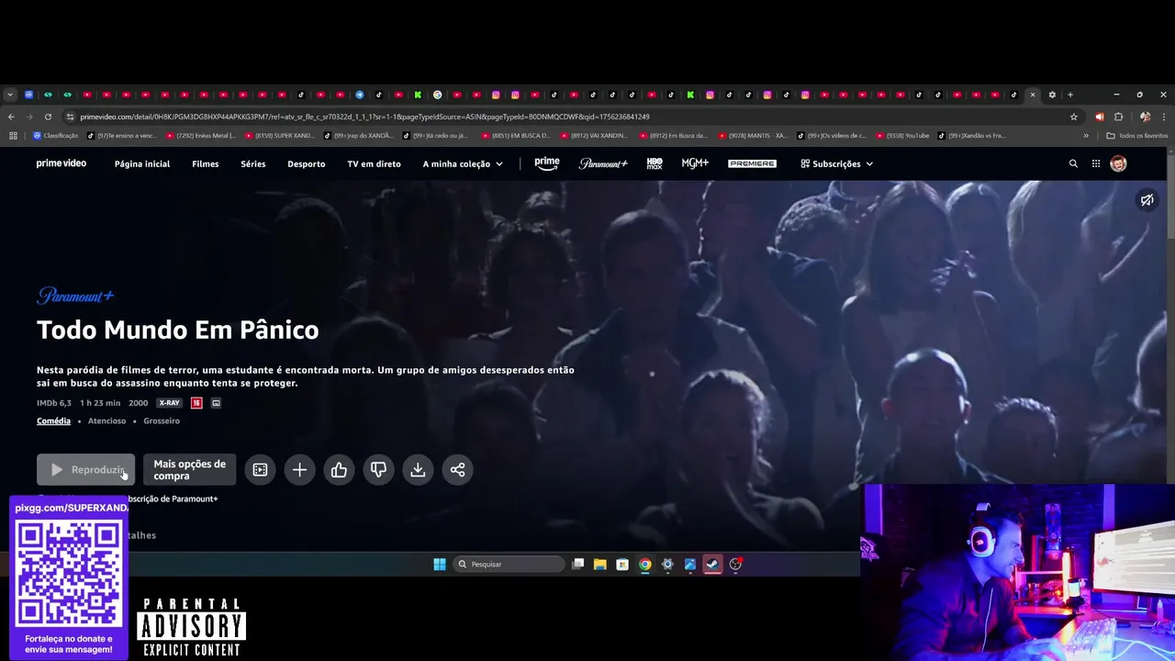Click the X-RAY badge
Image resolution: width=1175 pixels, height=661 pixels.
pyautogui.click(x=169, y=403)
